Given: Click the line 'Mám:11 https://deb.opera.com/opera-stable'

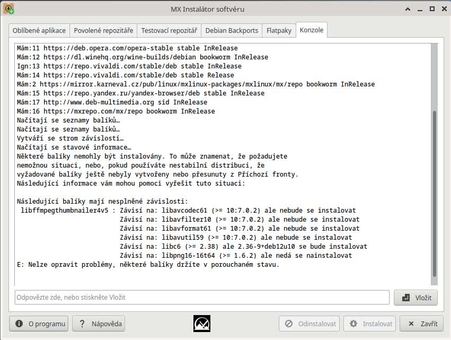Looking at the screenshot, I should click(x=127, y=48).
